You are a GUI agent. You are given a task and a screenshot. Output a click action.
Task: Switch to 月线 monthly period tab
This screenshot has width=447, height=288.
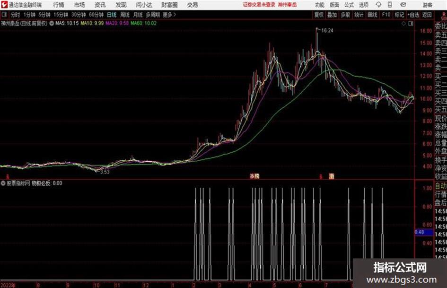tap(138, 15)
